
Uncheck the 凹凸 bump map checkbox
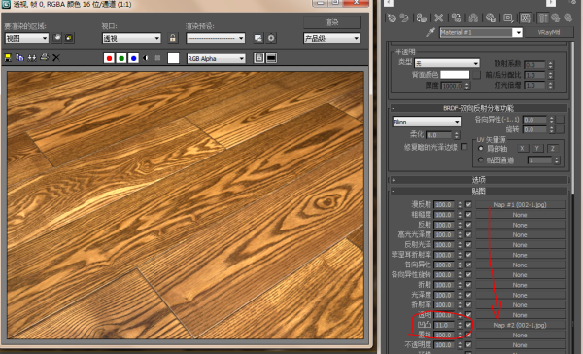[x=468, y=325]
